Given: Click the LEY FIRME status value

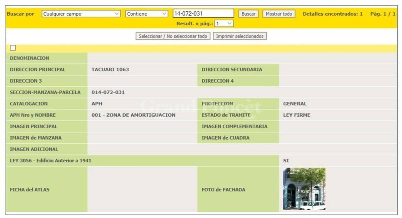Looking at the screenshot, I should (296, 115).
